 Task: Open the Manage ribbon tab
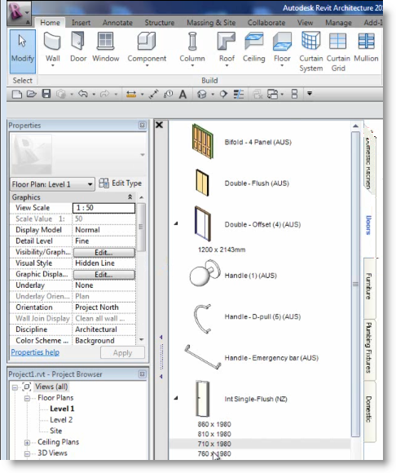click(338, 23)
